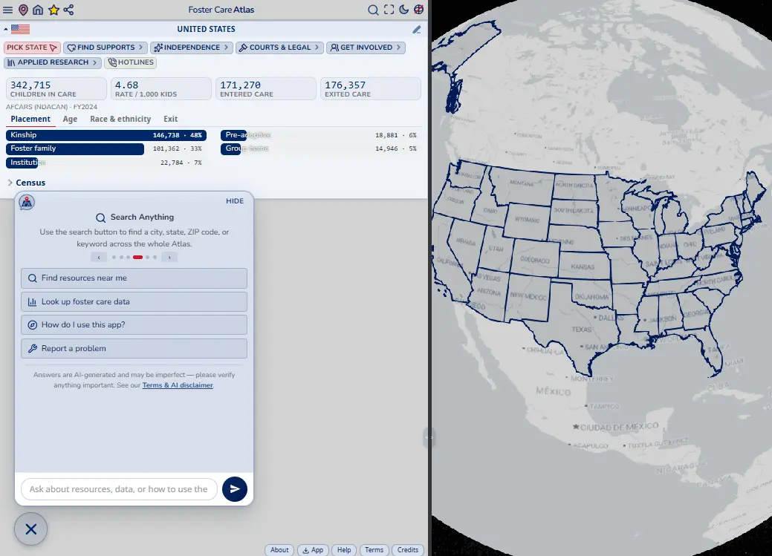Click the United States flag icon

20,29
